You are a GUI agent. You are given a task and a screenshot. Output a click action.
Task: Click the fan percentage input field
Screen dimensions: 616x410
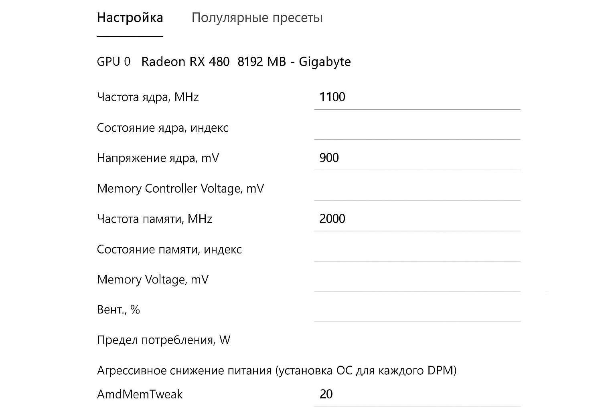pyautogui.click(x=417, y=309)
